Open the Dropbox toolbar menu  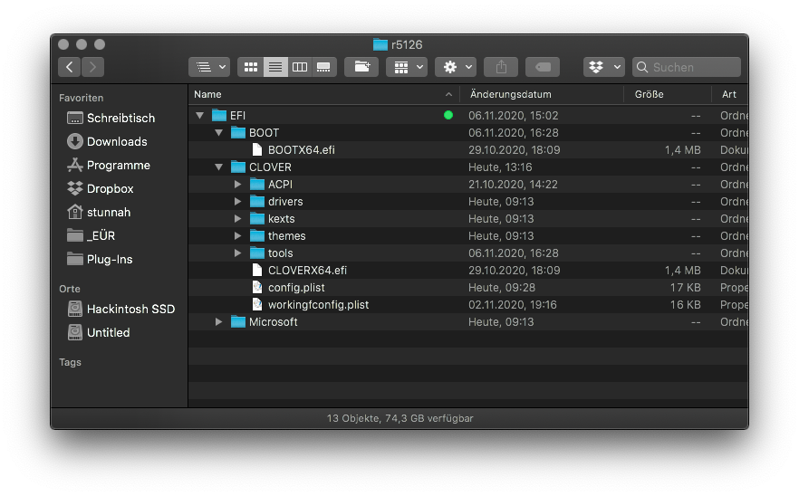(x=604, y=67)
